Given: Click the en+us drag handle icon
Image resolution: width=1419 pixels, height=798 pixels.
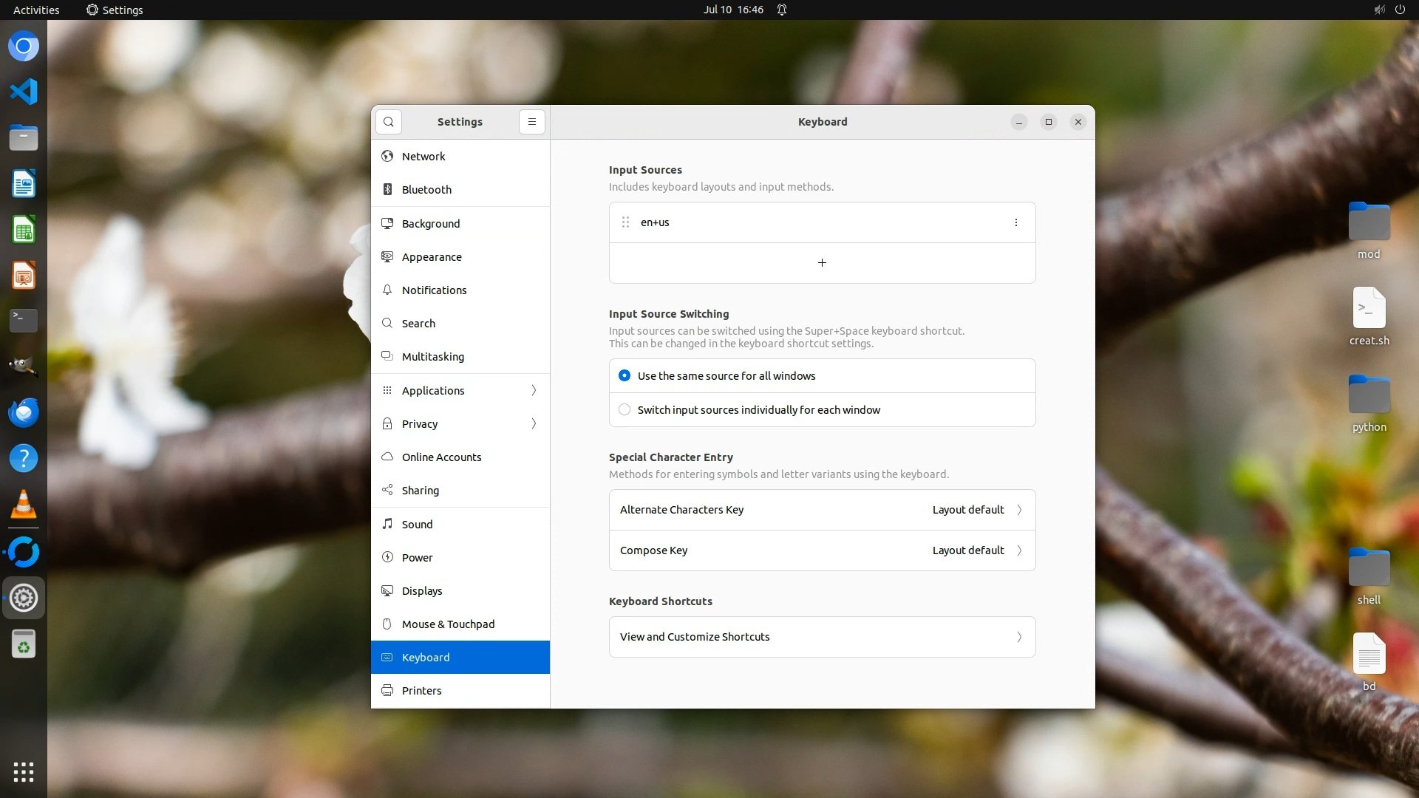Looking at the screenshot, I should tap(625, 222).
